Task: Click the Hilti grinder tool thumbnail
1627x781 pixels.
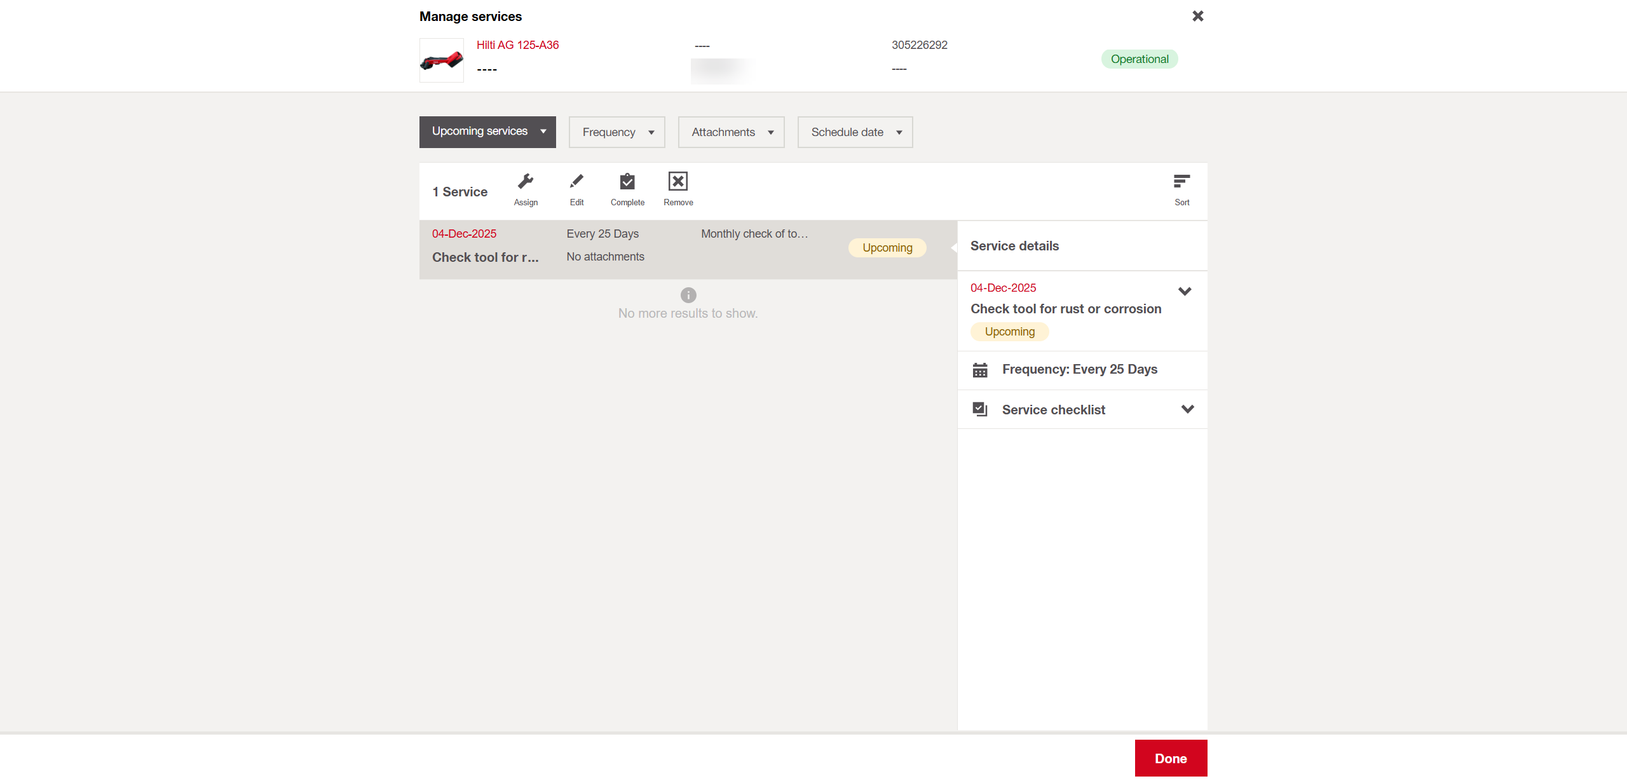Action: [442, 60]
